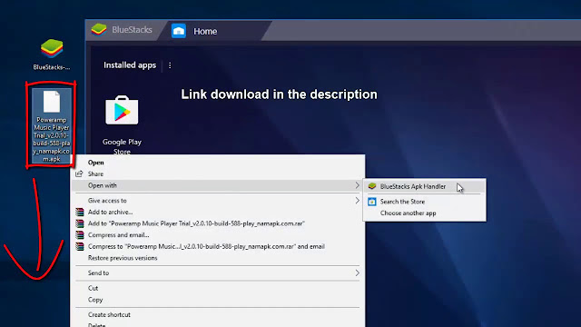The height and width of the screenshot is (327, 581).
Task: Choose Cut in context menu
Action: [x=93, y=288]
